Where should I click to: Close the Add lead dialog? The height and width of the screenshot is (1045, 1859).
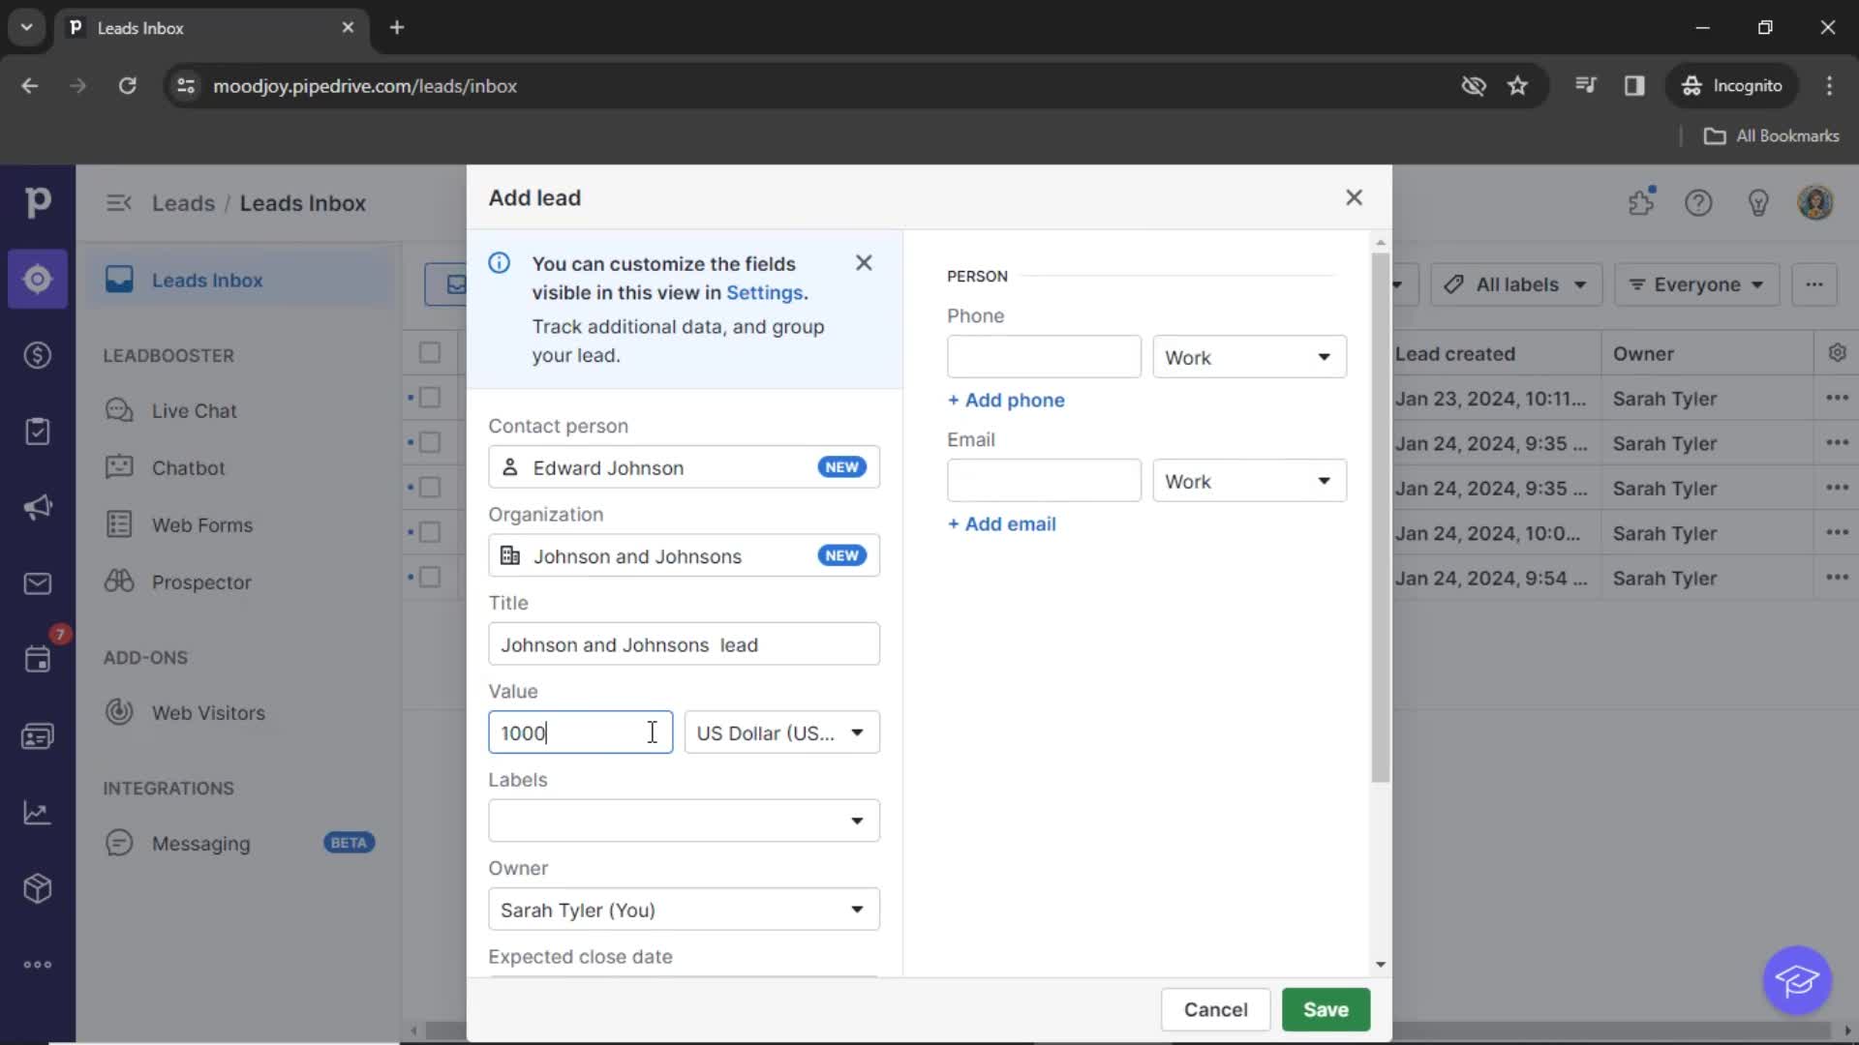[1354, 197]
